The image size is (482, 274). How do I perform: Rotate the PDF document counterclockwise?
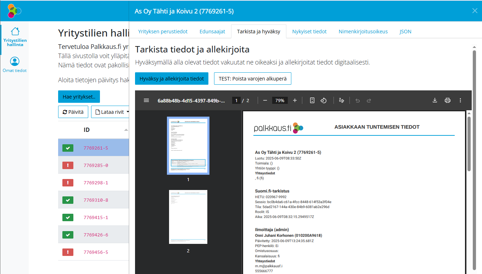(323, 100)
